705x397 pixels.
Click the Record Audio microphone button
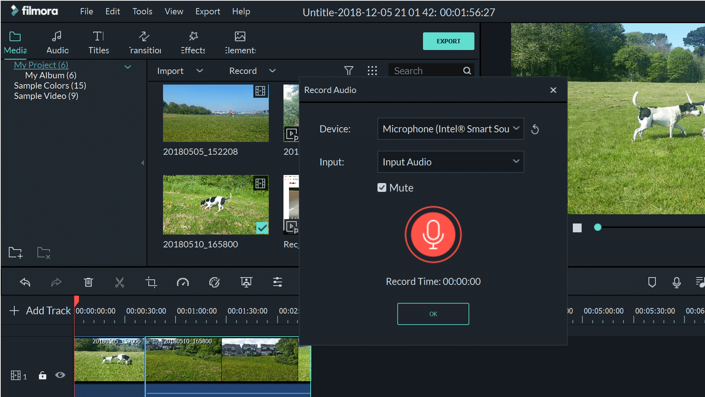433,235
